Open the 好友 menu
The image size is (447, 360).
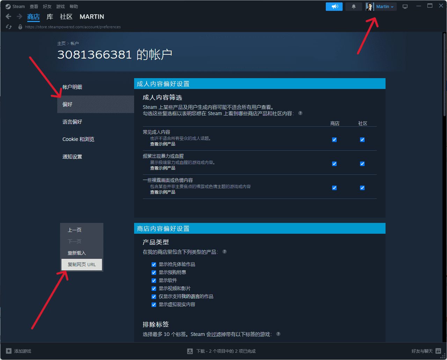pyautogui.click(x=47, y=6)
